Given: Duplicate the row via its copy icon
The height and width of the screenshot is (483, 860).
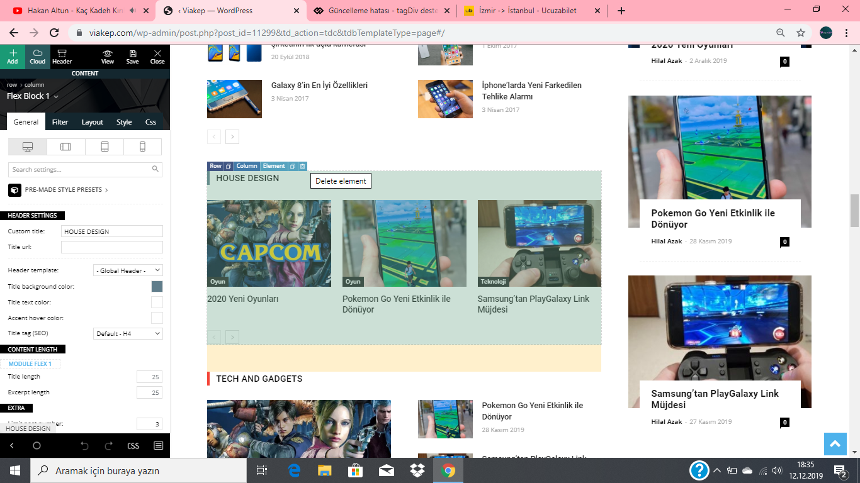Looking at the screenshot, I should (x=229, y=166).
